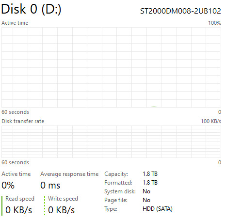Click inside the Disk transfer rate graph
Screen dimensions: 225x220
111,141
